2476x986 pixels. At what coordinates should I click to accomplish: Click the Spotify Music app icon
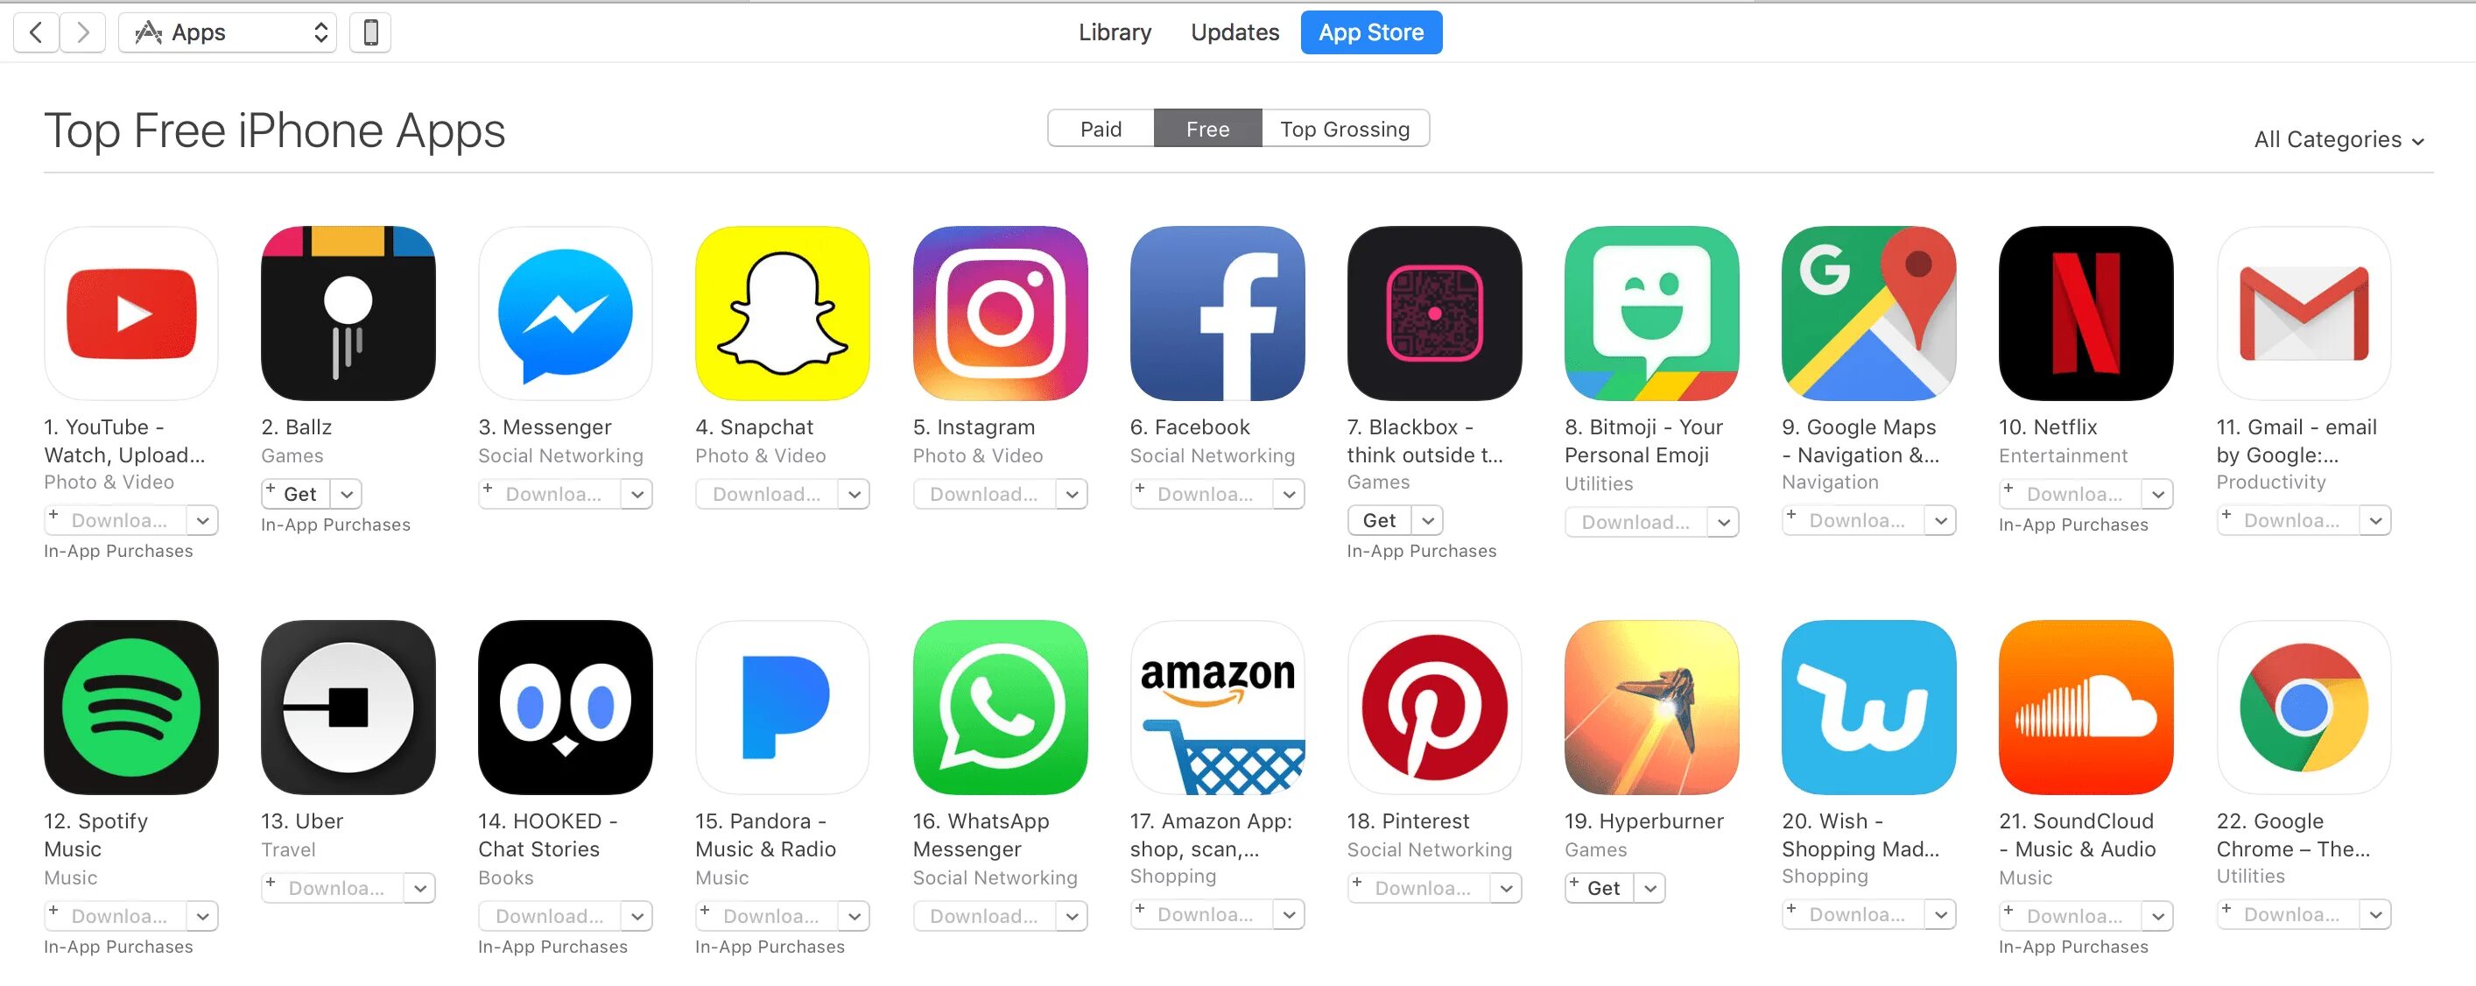click(130, 708)
